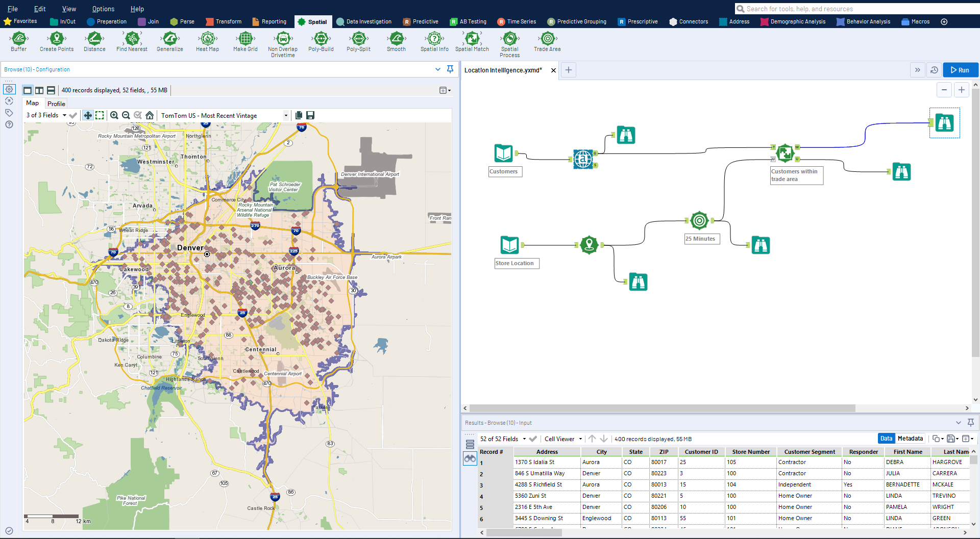Click the map zoom in magnifier

point(114,116)
